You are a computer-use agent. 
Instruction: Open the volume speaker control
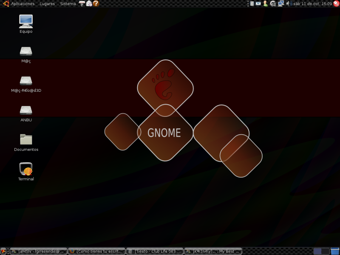289,3
